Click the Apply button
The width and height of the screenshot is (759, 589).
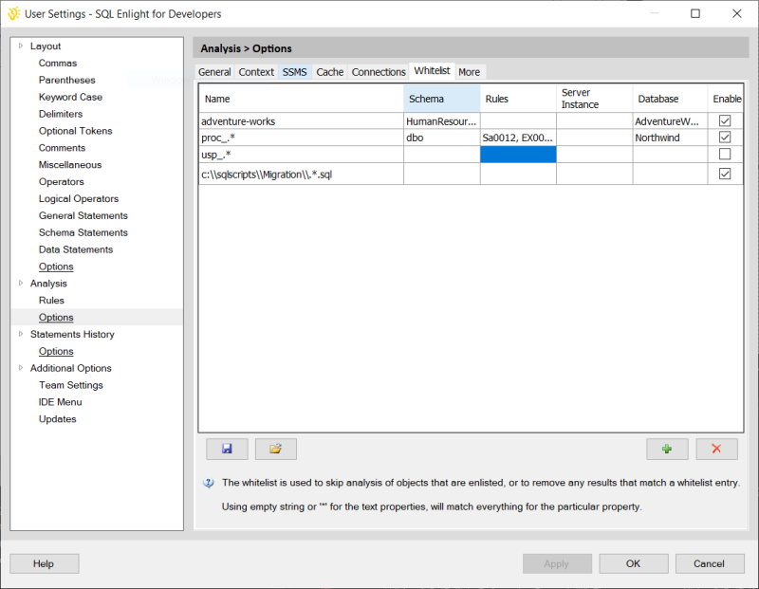click(557, 563)
